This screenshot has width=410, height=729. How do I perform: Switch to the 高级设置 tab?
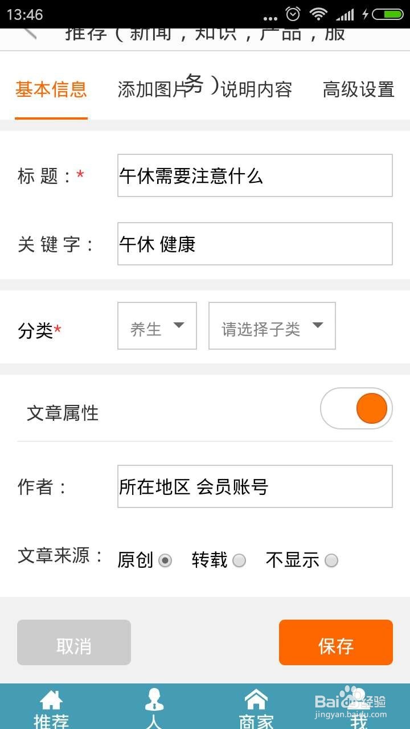click(x=359, y=89)
